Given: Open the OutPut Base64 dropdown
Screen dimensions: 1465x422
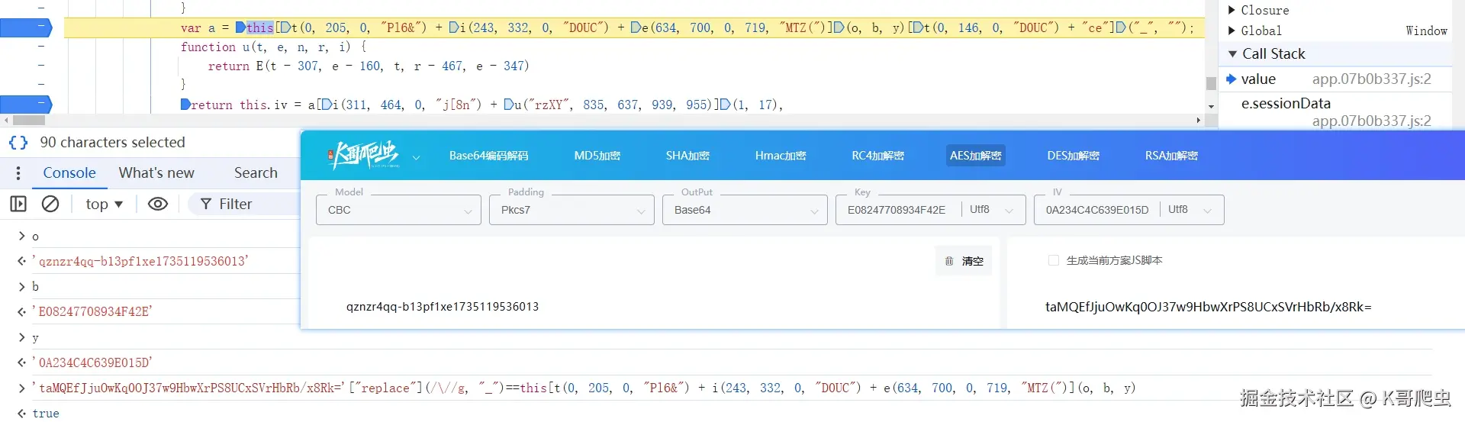Looking at the screenshot, I should pyautogui.click(x=745, y=210).
